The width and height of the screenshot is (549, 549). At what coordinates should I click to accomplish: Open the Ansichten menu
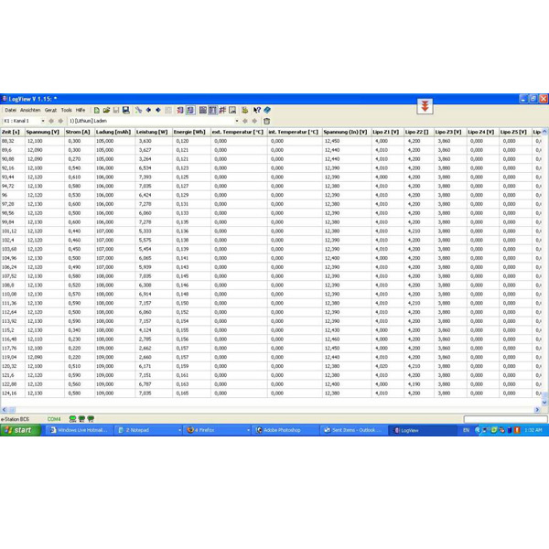(30, 111)
